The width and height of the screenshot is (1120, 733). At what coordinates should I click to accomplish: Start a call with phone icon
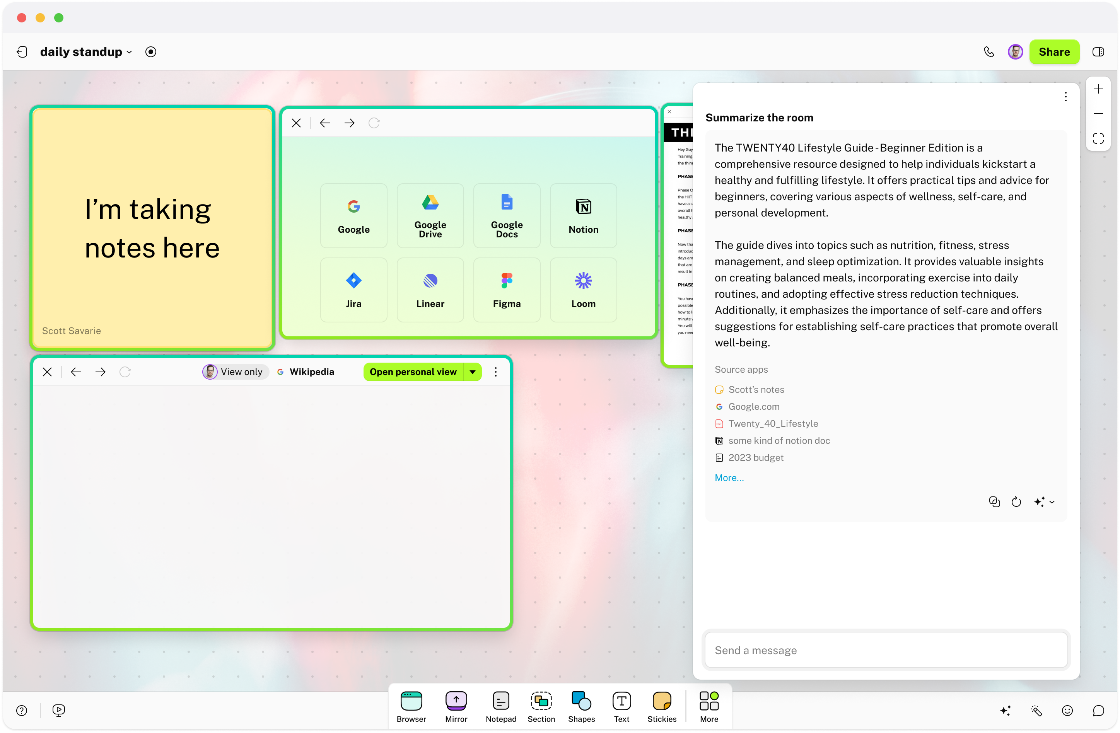(989, 52)
